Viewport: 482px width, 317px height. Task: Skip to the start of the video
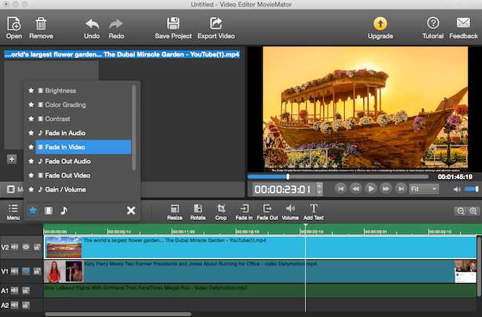[x=340, y=189]
